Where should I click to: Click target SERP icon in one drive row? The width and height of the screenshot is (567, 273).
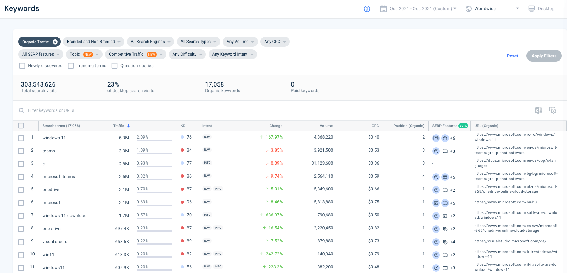point(445,229)
